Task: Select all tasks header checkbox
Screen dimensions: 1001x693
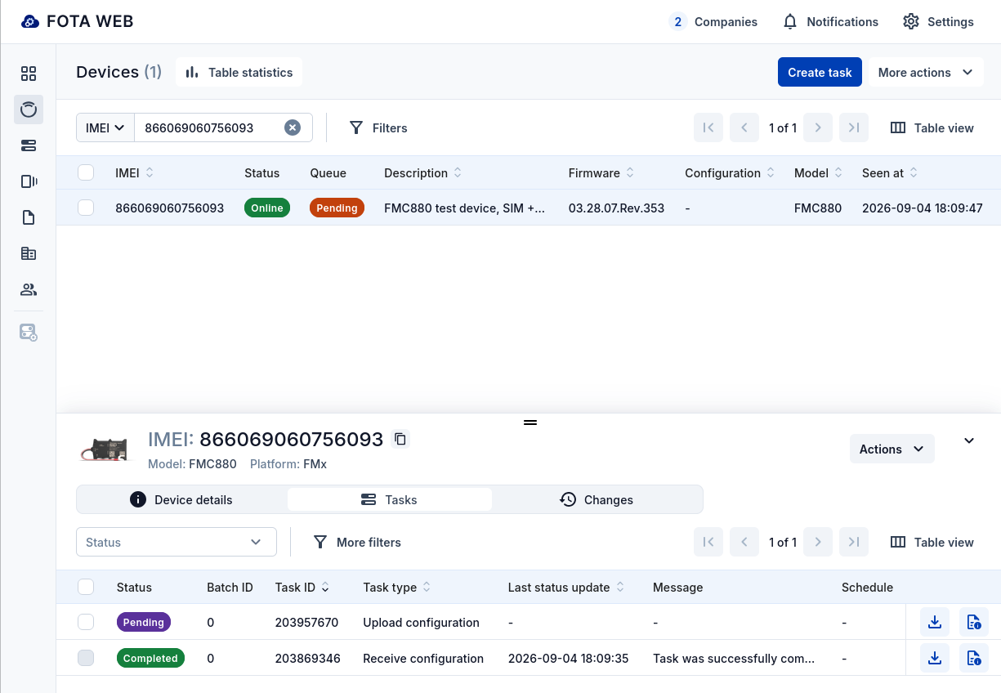Action: coord(86,587)
